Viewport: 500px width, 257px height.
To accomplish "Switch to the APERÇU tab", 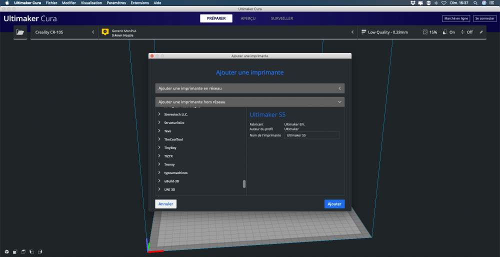I will coord(248,18).
